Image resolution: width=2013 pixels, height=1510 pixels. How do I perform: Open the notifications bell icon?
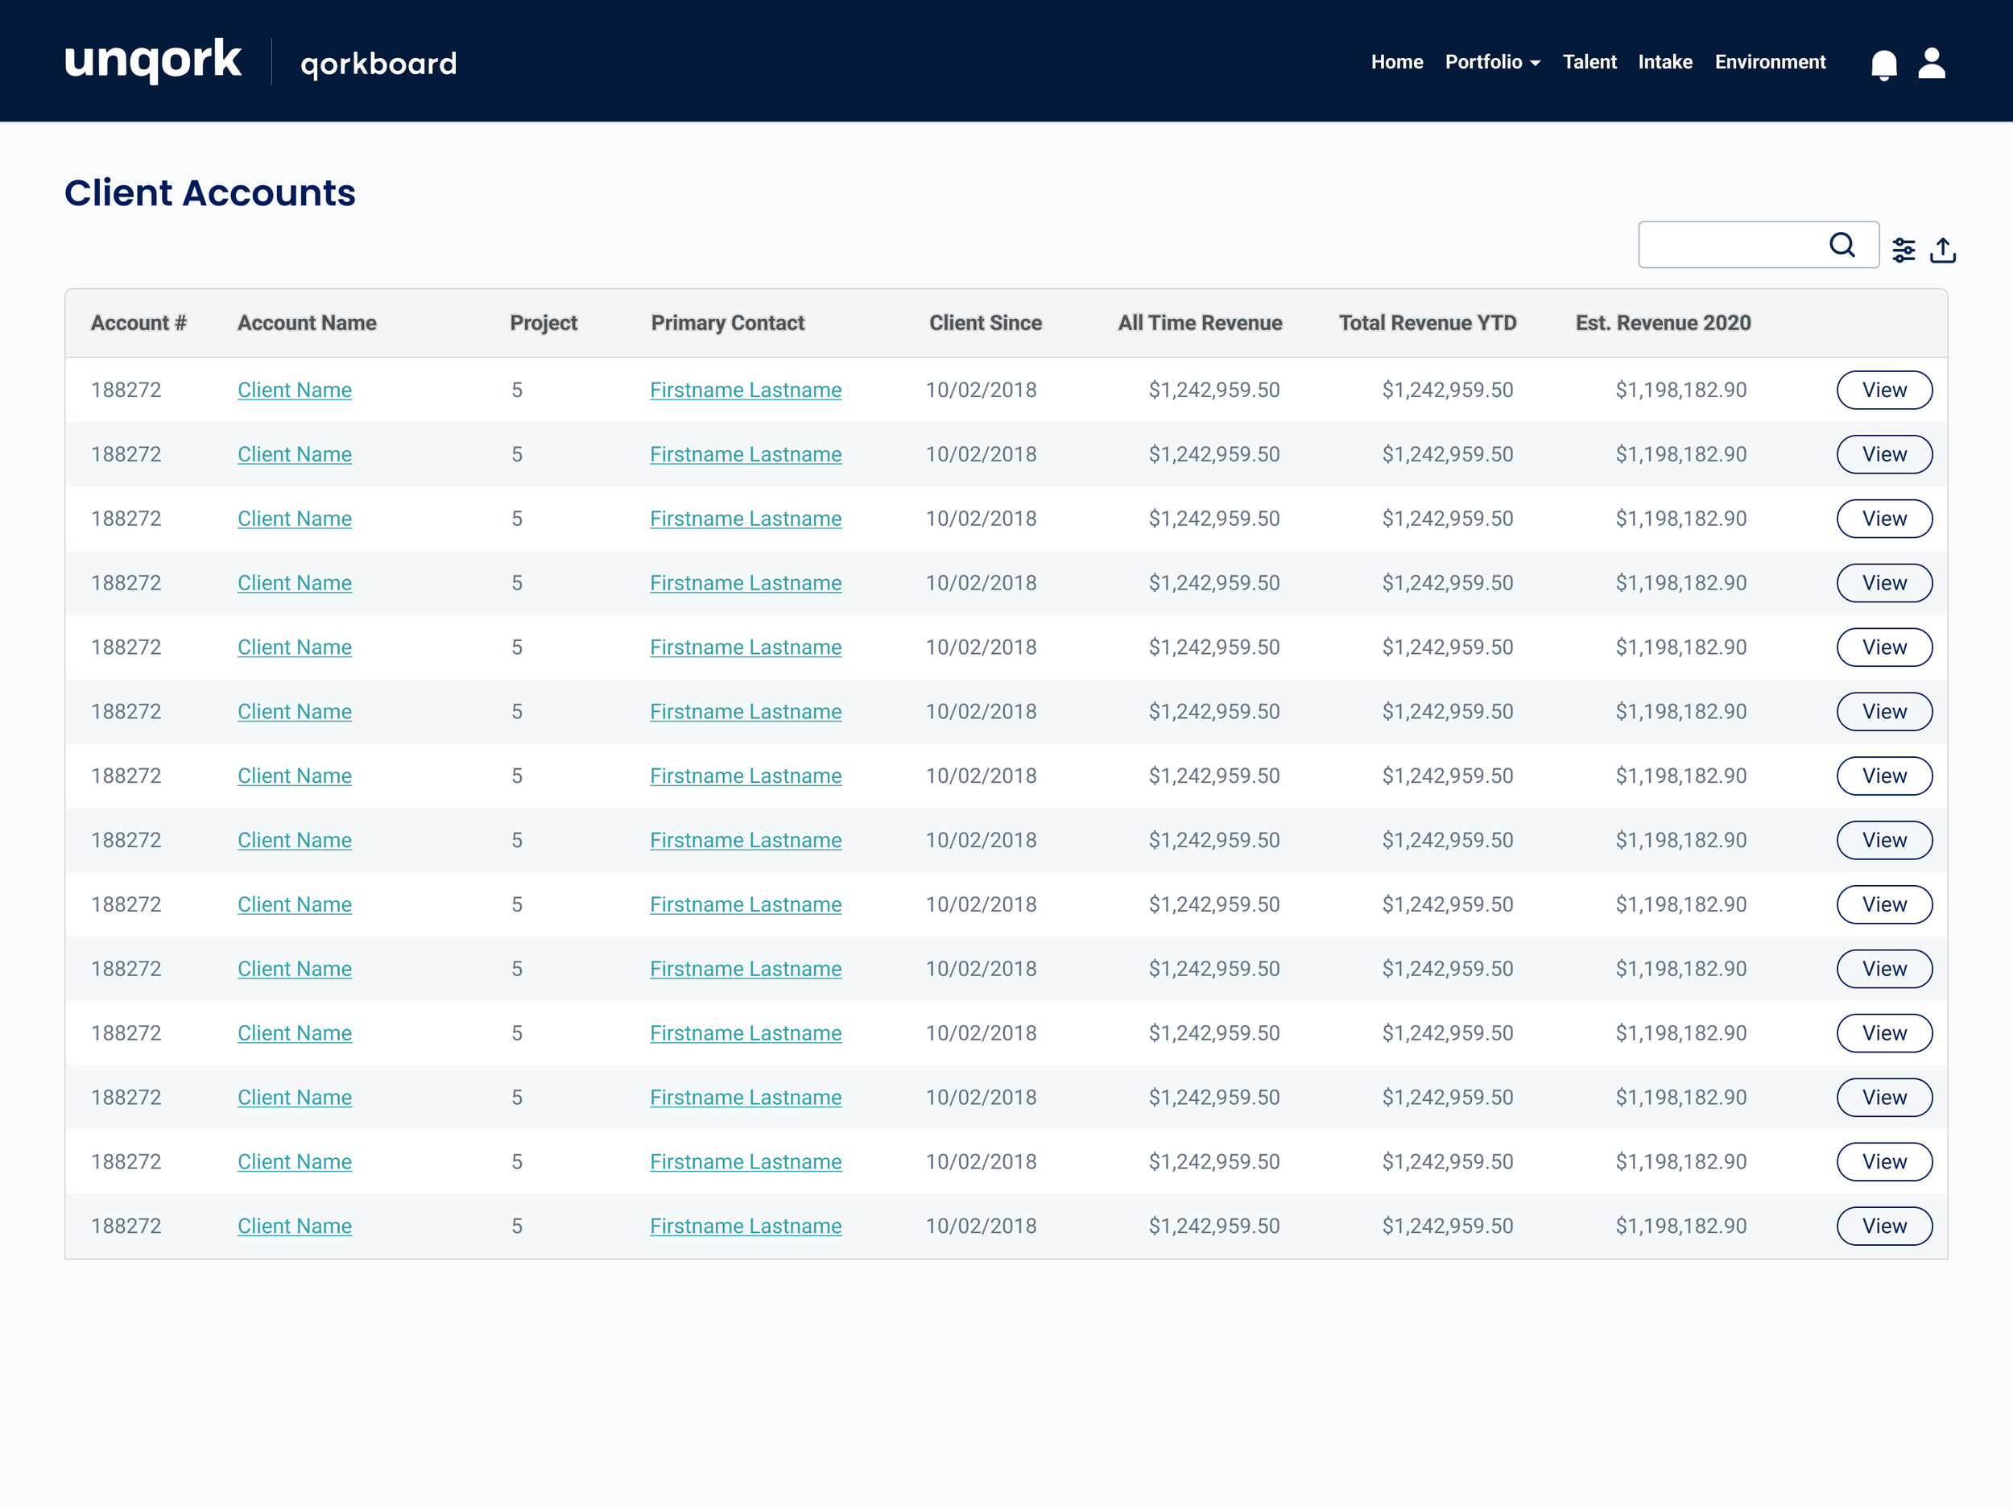point(1883,64)
